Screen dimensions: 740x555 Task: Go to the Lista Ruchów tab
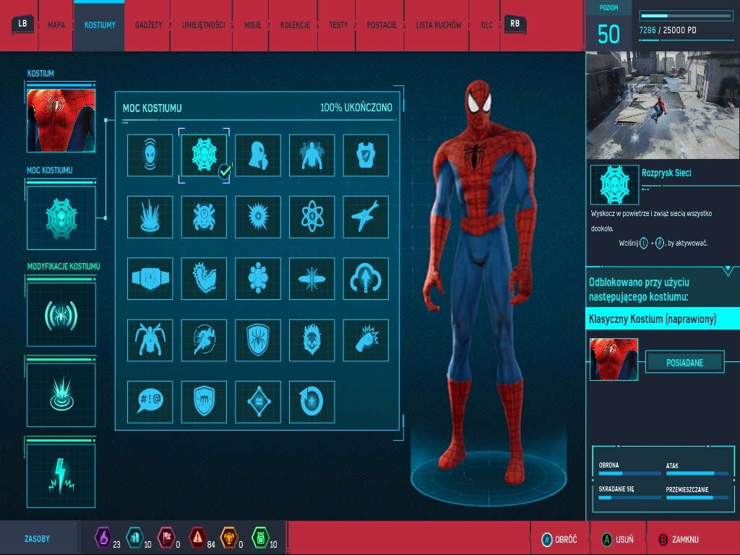438,25
